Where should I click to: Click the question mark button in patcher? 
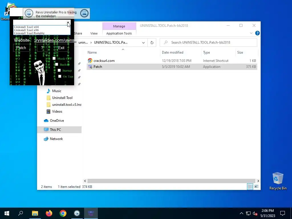point(42,48)
